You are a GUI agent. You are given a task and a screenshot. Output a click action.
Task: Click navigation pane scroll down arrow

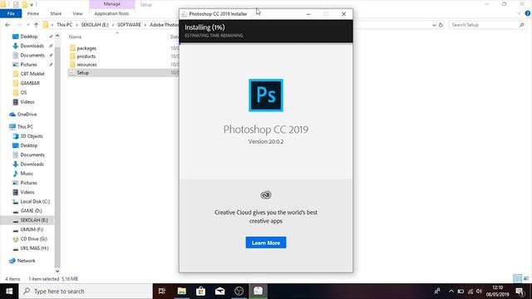click(x=57, y=271)
